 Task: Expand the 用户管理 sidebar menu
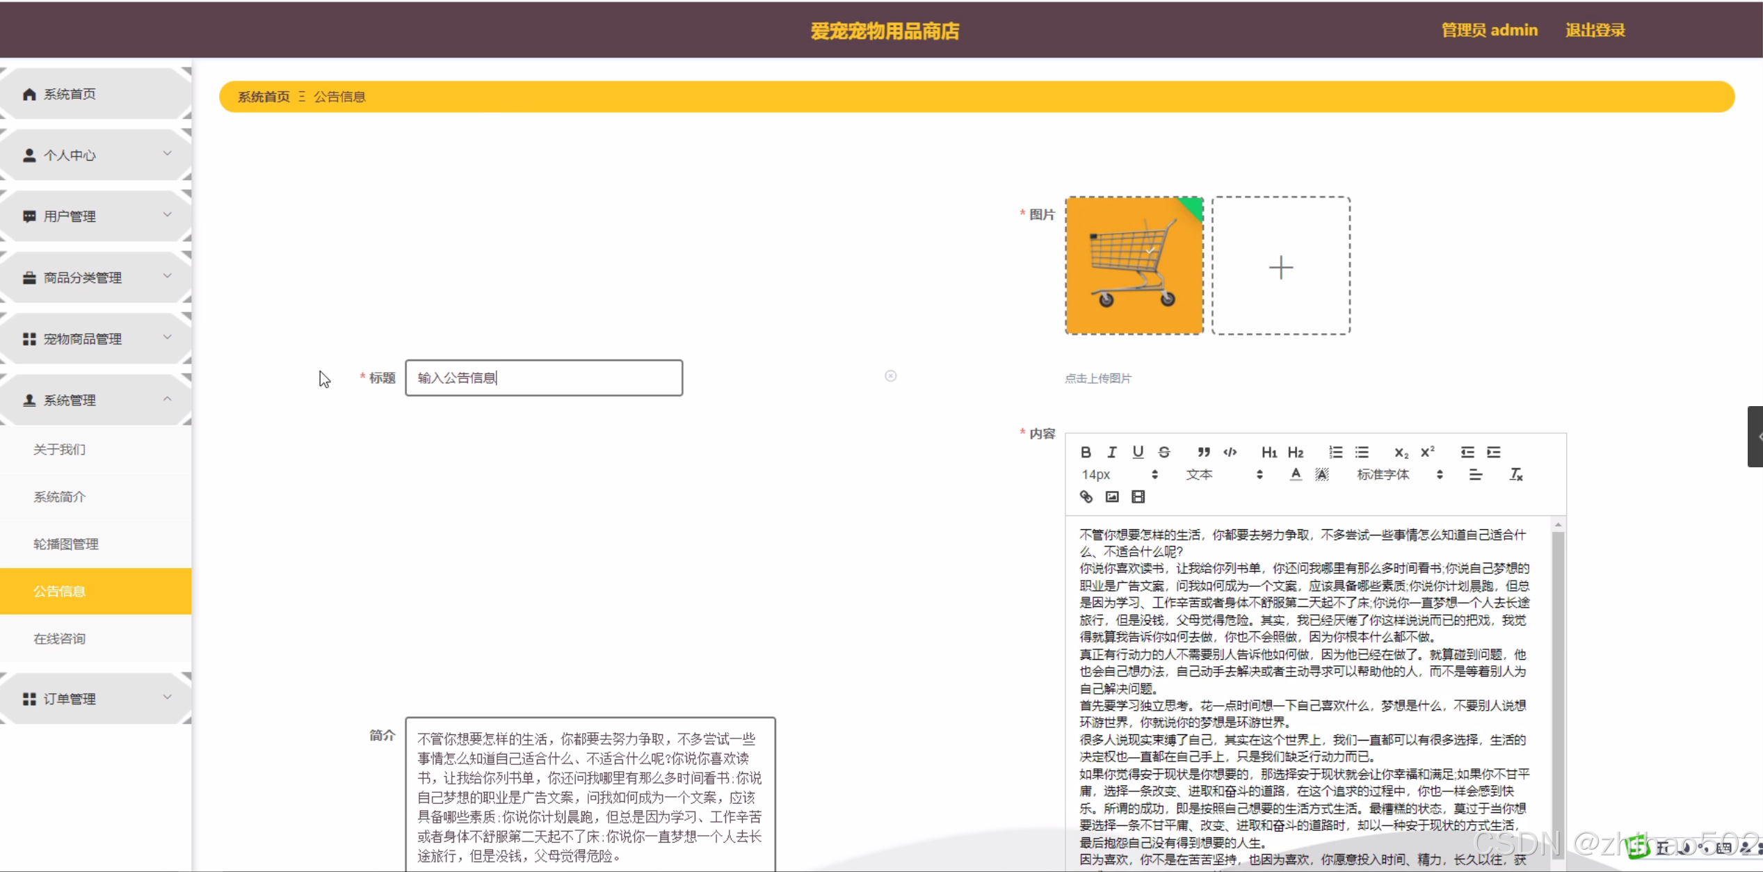click(x=96, y=216)
